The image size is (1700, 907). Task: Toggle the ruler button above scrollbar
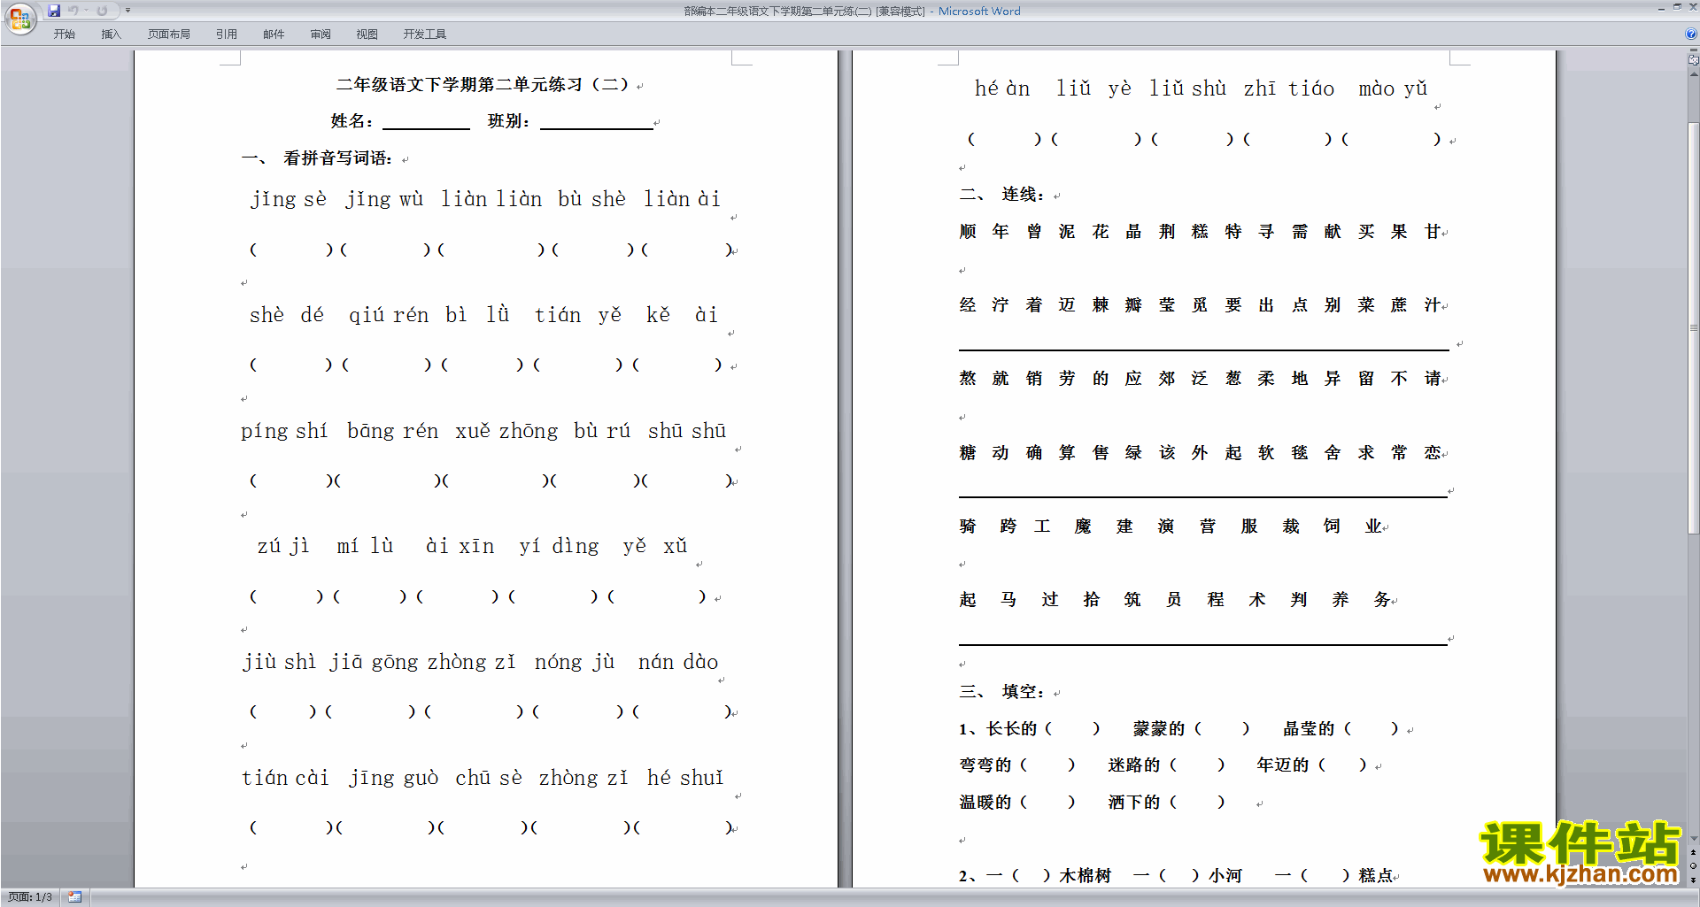[x=1693, y=60]
